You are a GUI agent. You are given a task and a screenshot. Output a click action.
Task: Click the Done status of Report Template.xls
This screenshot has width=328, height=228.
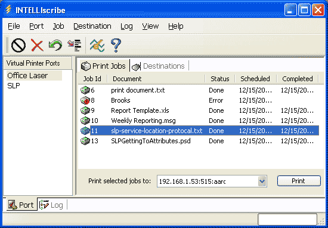216,110
